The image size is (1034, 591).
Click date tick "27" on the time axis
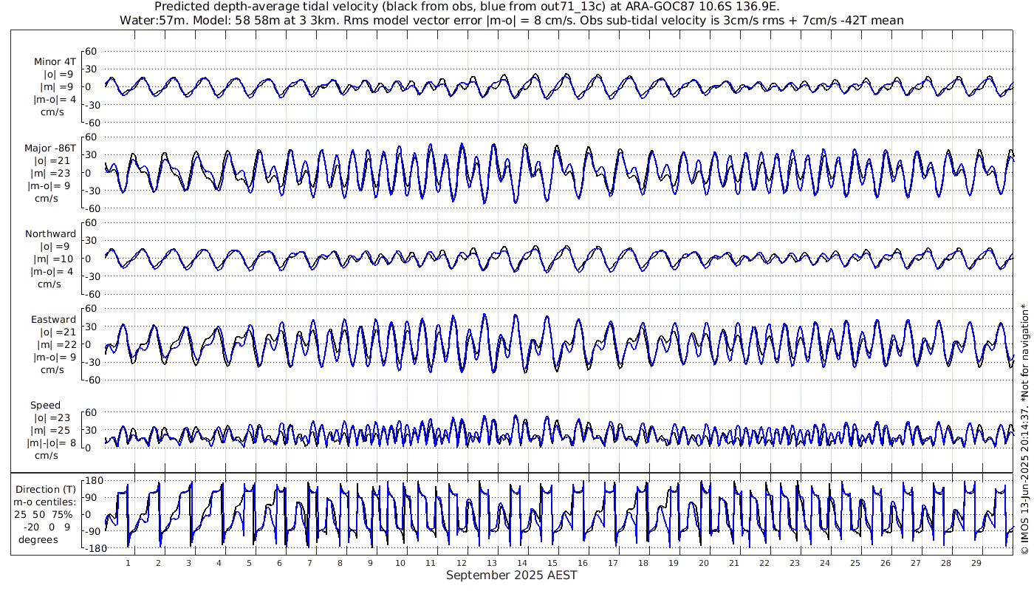point(915,563)
